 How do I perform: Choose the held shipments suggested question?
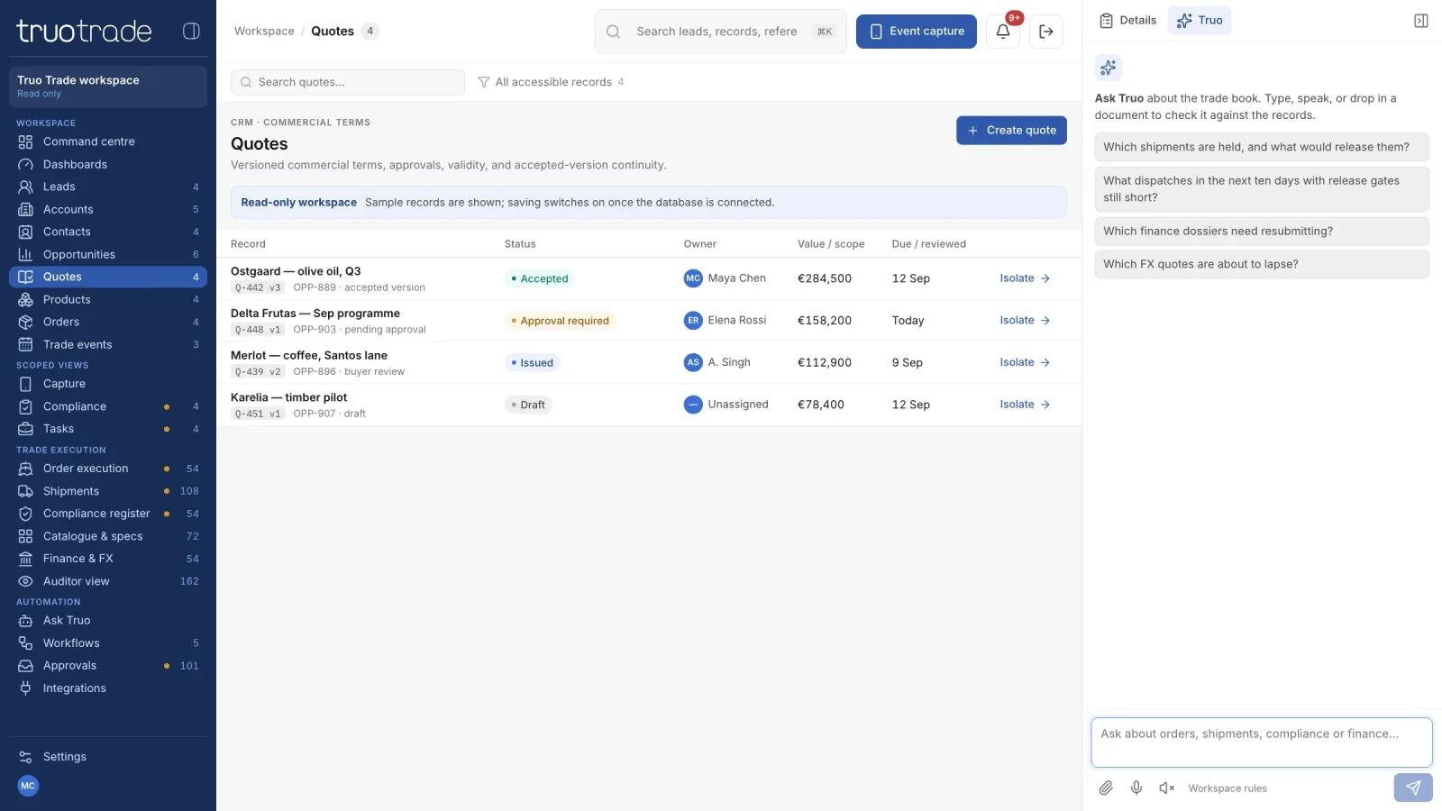coord(1262,147)
